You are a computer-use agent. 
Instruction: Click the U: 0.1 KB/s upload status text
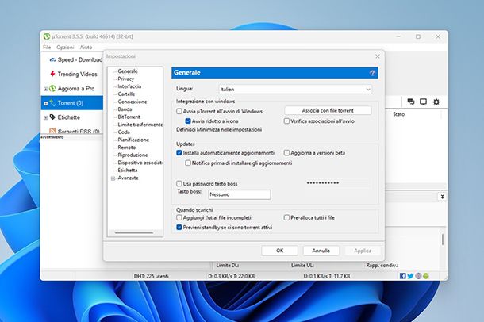pyautogui.click(x=327, y=276)
